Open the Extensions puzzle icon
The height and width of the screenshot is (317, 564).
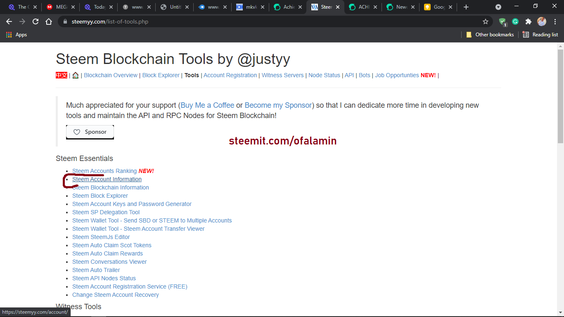[528, 21]
